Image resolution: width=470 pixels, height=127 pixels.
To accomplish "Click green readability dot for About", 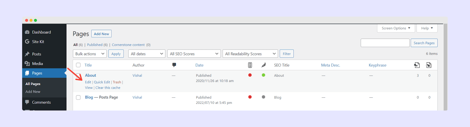I will pos(263,75).
